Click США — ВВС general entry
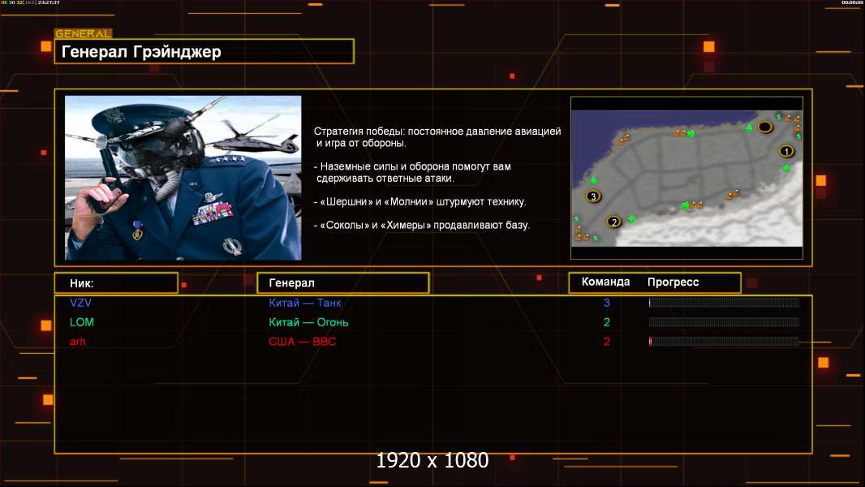 click(x=302, y=342)
